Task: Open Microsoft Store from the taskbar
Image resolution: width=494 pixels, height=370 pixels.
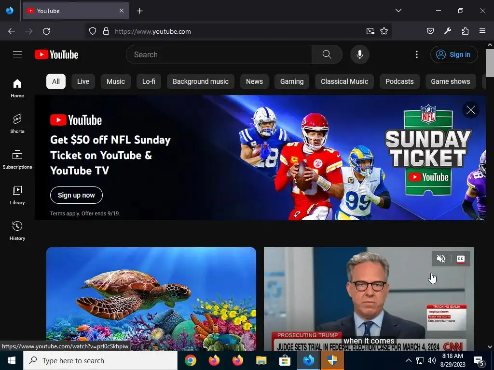Action: tap(285, 360)
